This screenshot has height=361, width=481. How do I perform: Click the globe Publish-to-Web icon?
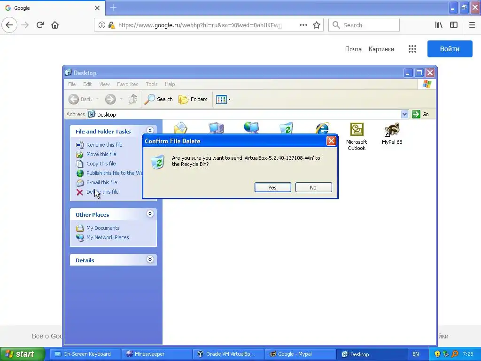[80, 173]
